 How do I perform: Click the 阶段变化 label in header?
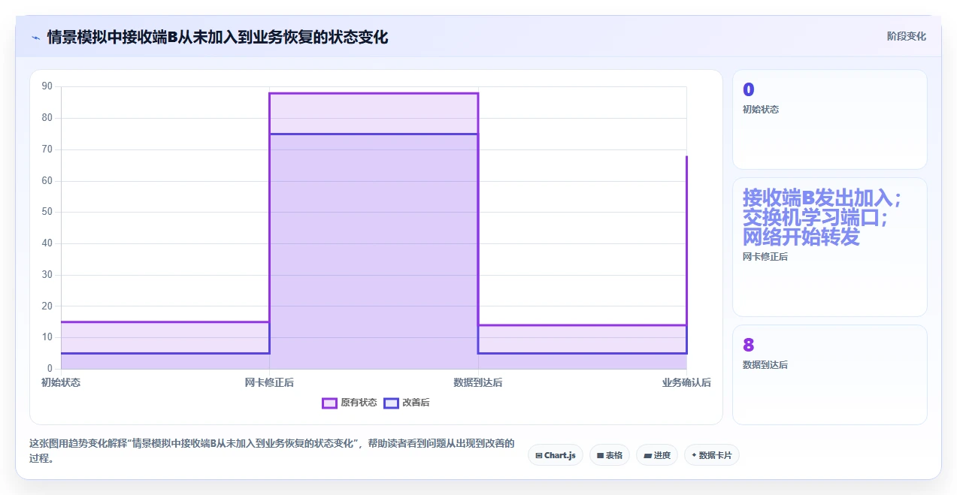click(x=907, y=36)
